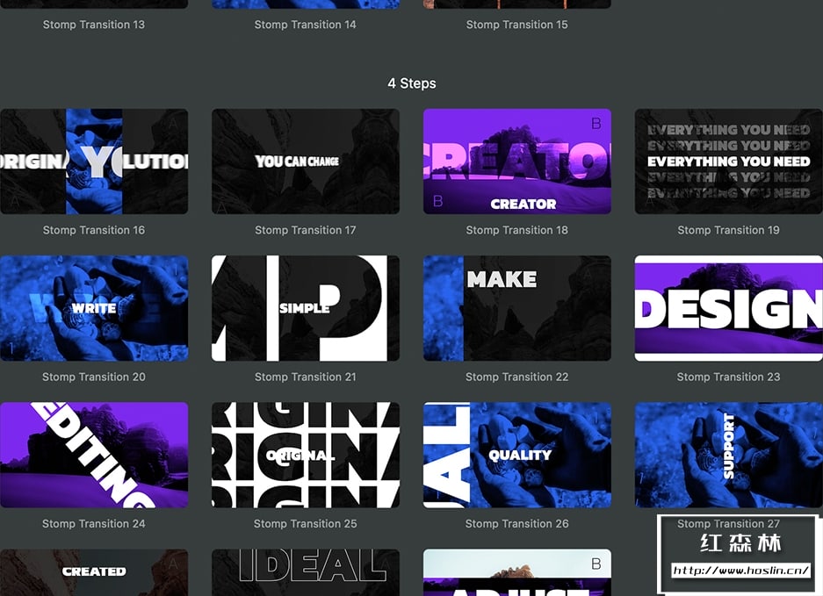
Task: Select the Stomp Transition 23 Design preview
Action: pos(728,308)
